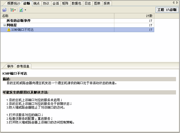Click the 可能发生的原因以及解决方法: header
This screenshot has height=133, width=180.
coord(89,92)
